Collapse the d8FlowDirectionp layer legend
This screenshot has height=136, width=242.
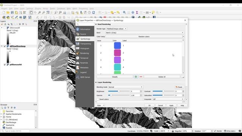click(x=2, y=46)
